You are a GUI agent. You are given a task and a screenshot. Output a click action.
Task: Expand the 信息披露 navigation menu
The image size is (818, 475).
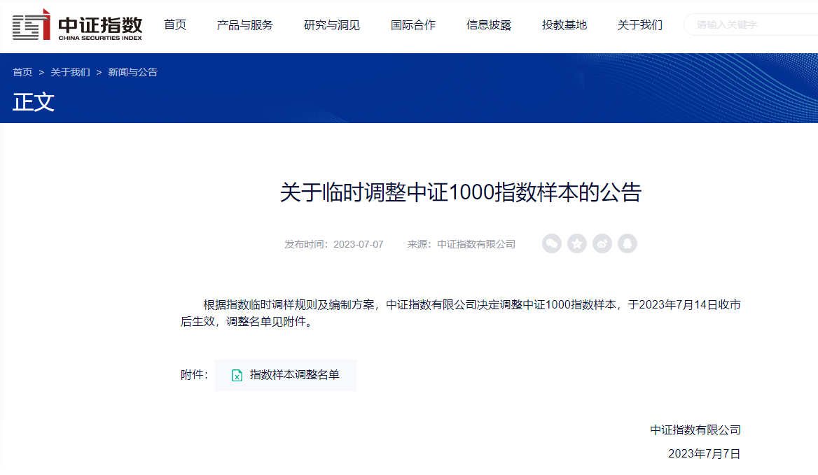(x=489, y=25)
